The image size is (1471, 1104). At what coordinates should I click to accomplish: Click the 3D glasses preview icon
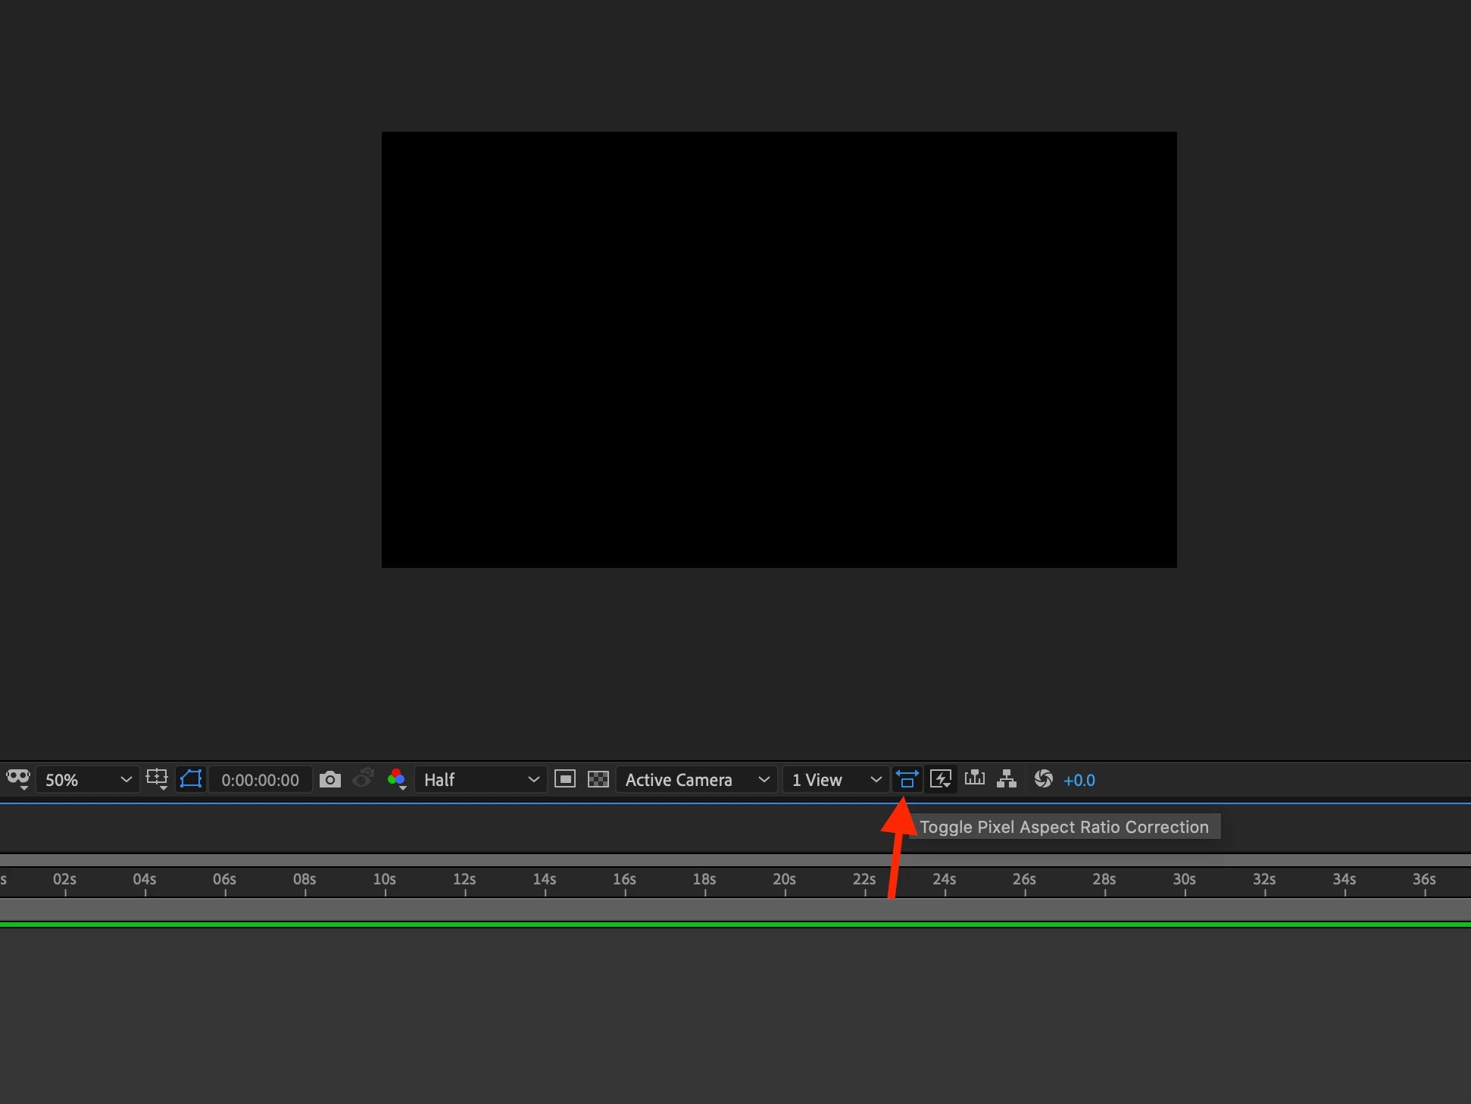coord(17,778)
